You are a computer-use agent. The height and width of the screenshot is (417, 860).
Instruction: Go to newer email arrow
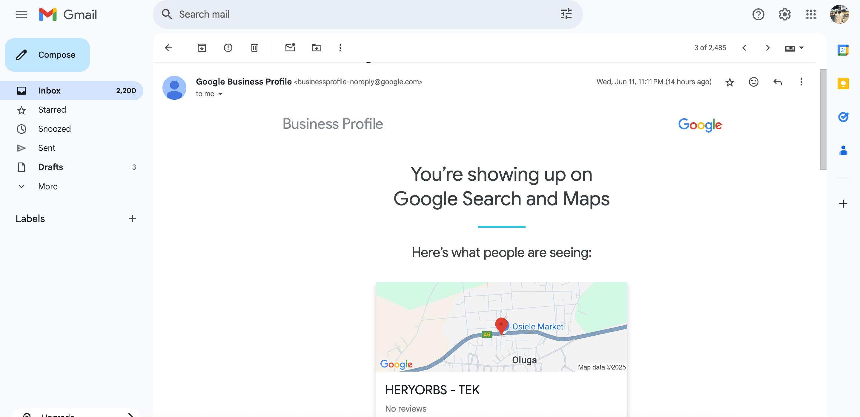(744, 48)
